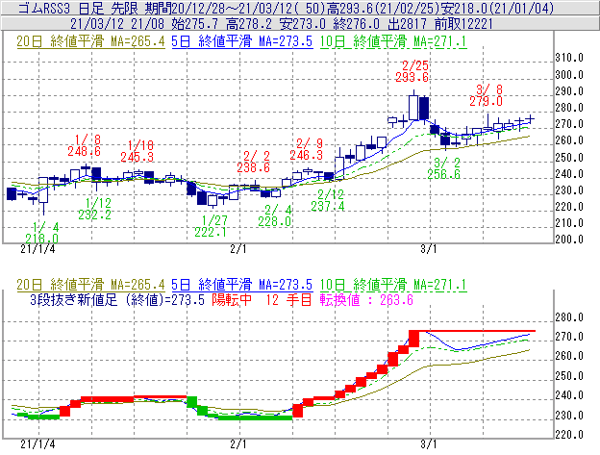This screenshot has height=455, width=600.
Task: Click the upper chart 2/1 date label
Action: tap(238, 249)
